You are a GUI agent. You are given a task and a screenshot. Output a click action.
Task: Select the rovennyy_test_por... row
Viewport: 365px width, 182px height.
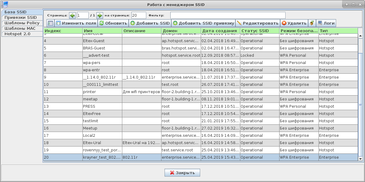(200, 150)
